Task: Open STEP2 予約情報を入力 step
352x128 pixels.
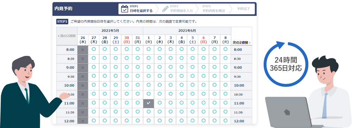Action: [x=178, y=9]
